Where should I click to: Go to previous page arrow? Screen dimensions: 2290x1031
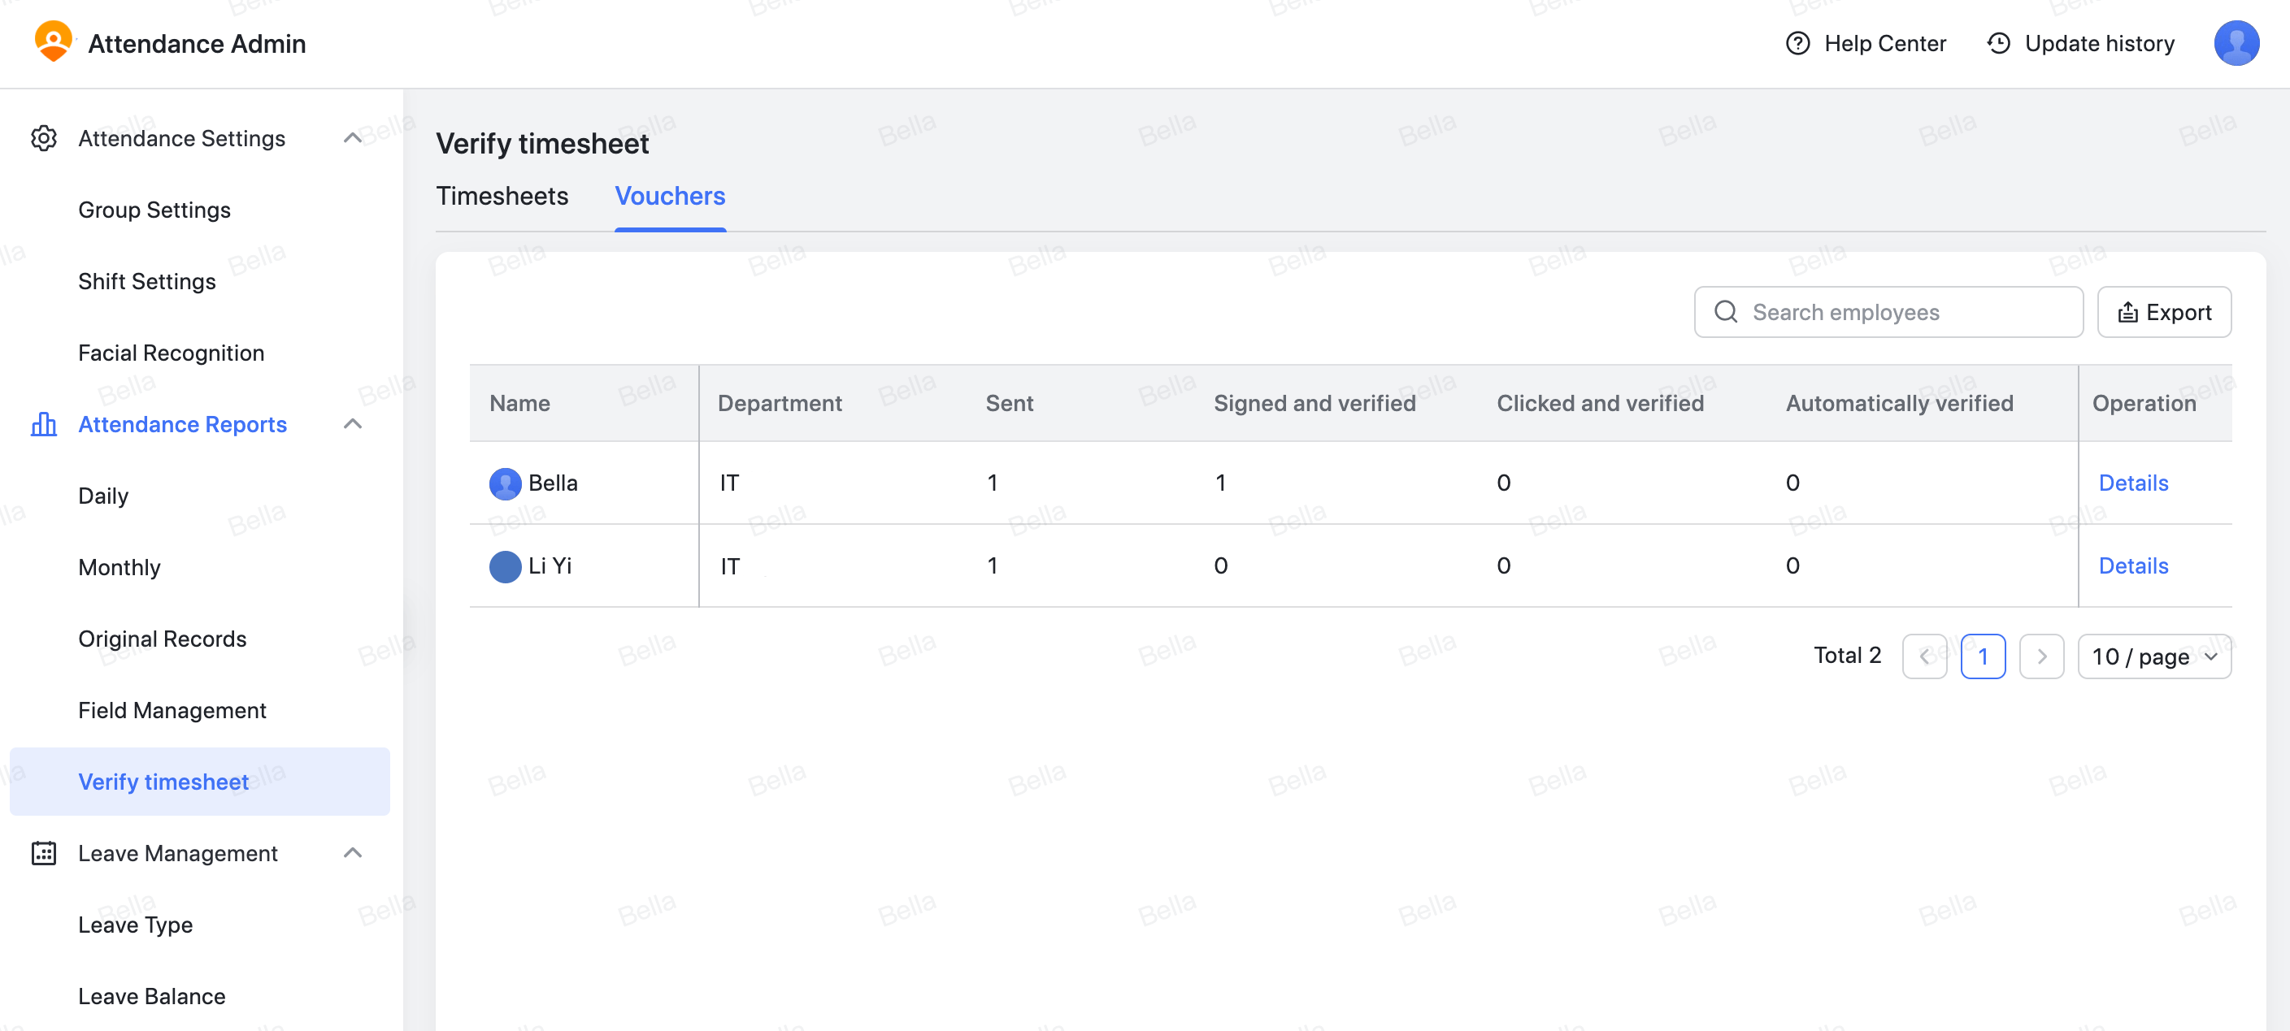1925,656
